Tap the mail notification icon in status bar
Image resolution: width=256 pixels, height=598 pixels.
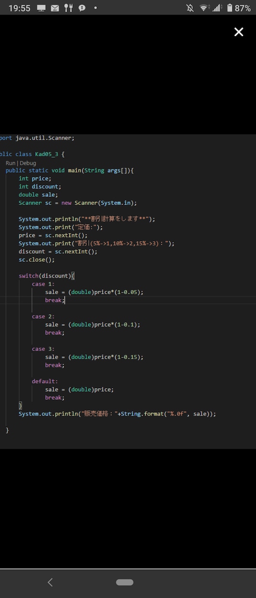click(55, 8)
